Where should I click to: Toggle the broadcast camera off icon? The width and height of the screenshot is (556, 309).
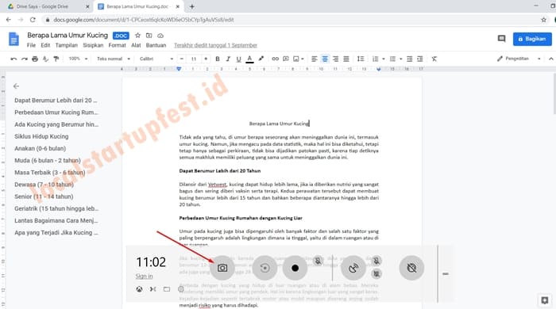[376, 273]
